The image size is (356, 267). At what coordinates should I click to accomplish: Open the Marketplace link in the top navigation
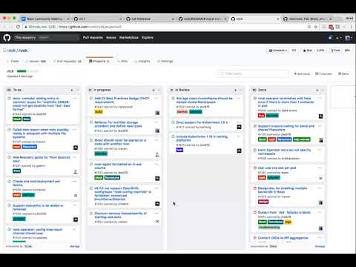point(129,38)
